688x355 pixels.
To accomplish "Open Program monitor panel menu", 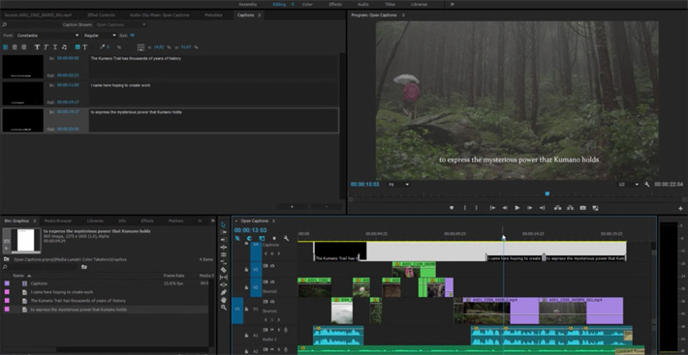I will (404, 15).
